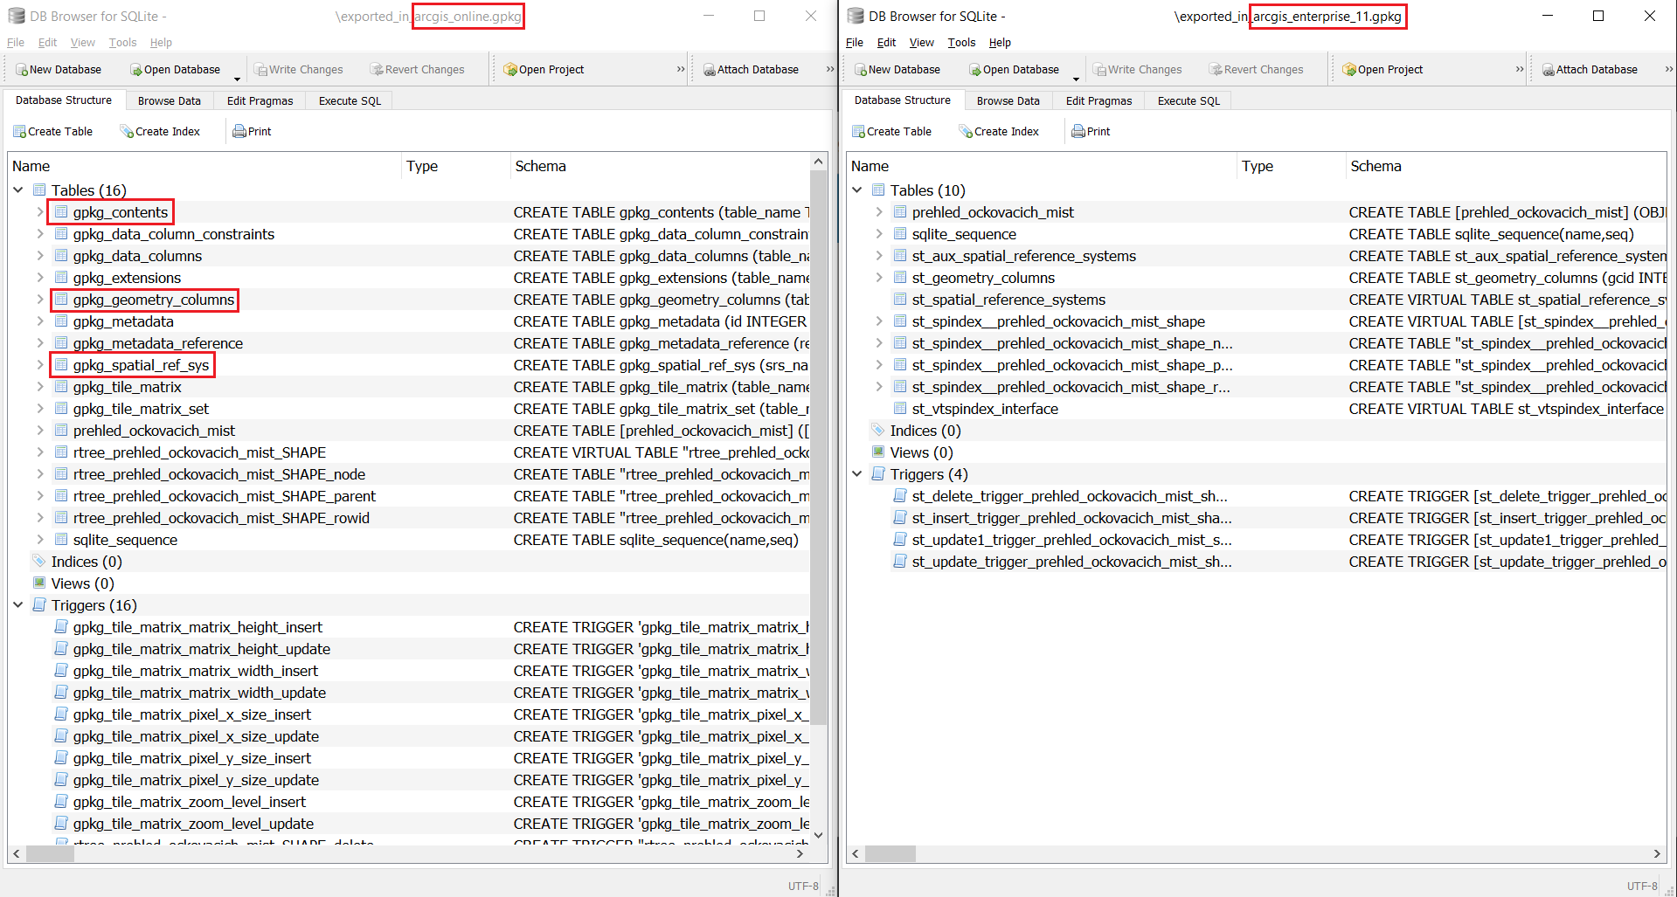
Task: Switch to Edit Pragmas tab in right window
Action: (1099, 100)
